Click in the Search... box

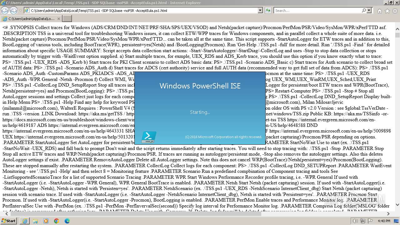coord(317,10)
